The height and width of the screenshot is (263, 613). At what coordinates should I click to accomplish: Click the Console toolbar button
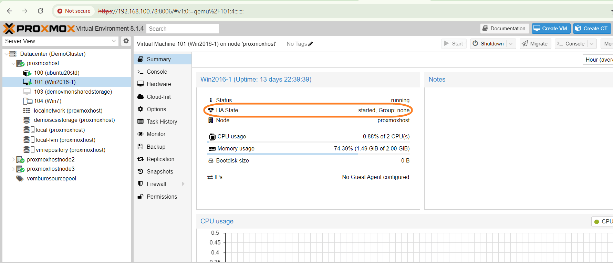point(571,44)
